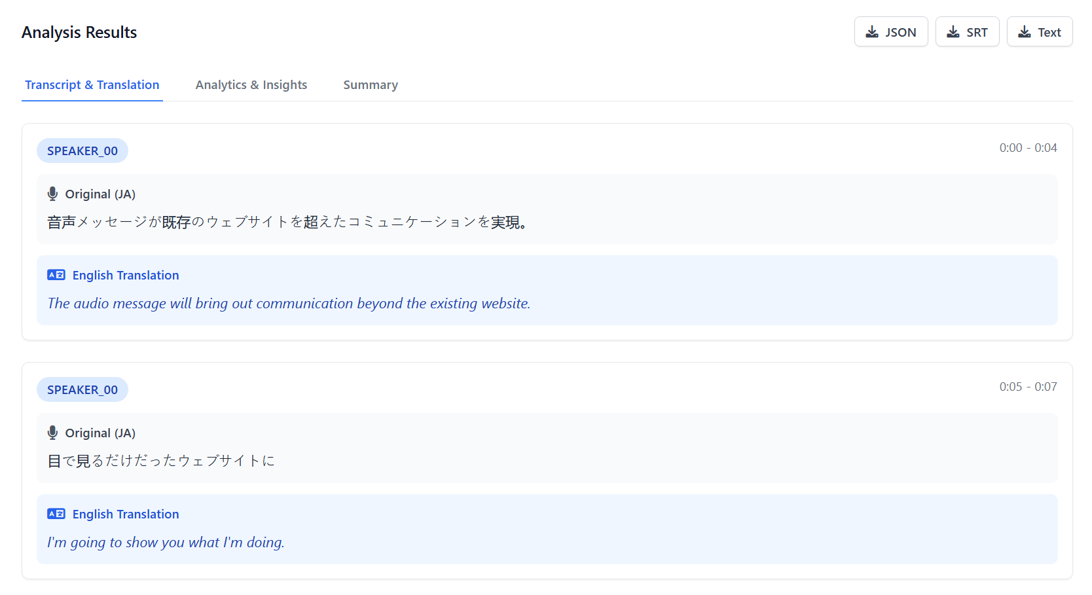Select the Transcript & Translation tab

pyautogui.click(x=92, y=84)
